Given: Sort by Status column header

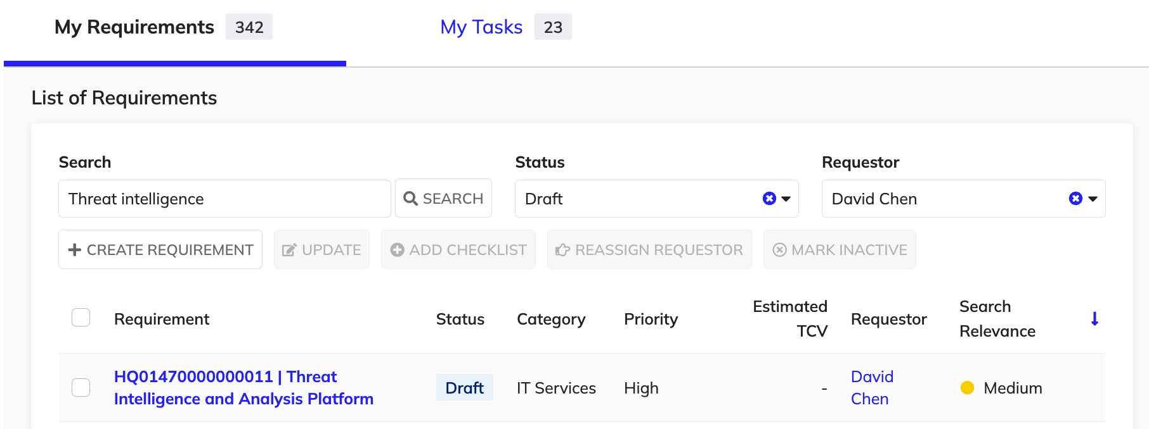Looking at the screenshot, I should [x=460, y=319].
